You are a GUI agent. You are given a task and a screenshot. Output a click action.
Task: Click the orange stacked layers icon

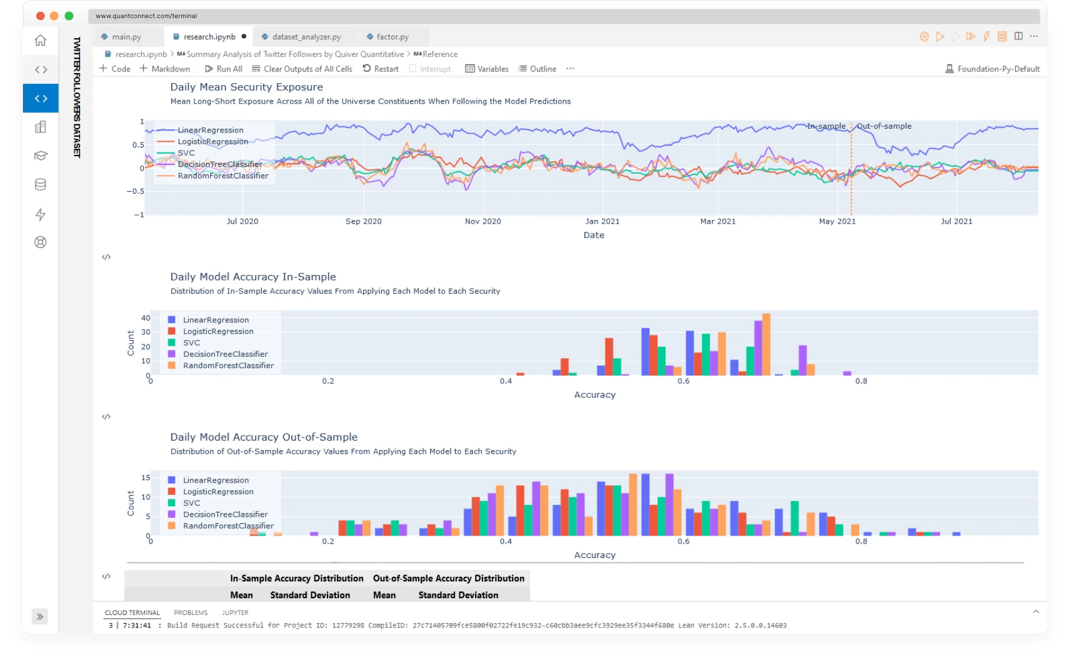tap(1002, 37)
